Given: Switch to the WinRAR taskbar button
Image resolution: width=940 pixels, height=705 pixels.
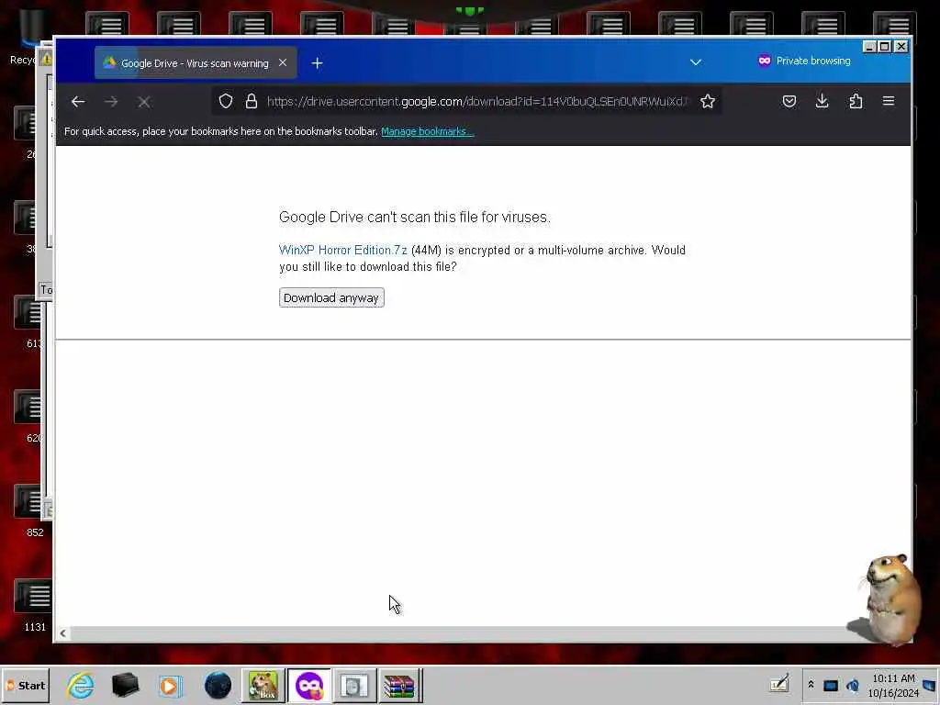Looking at the screenshot, I should (x=400, y=685).
